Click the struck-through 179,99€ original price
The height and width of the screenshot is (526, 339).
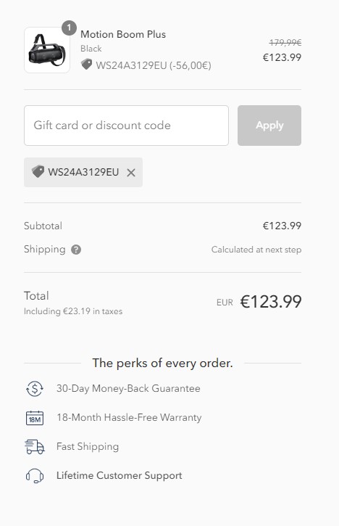point(285,43)
